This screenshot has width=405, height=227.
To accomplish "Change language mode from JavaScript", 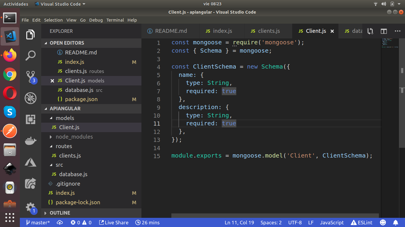I will (x=332, y=223).
